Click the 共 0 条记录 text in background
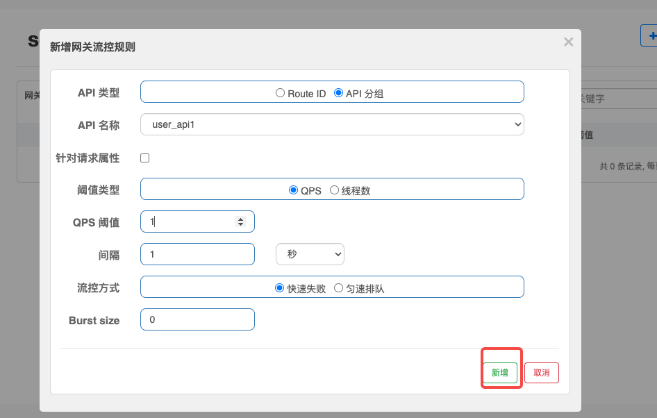Image resolution: width=657 pixels, height=418 pixels. click(x=621, y=166)
